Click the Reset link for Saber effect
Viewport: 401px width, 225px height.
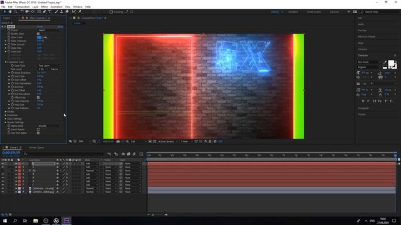click(40, 26)
